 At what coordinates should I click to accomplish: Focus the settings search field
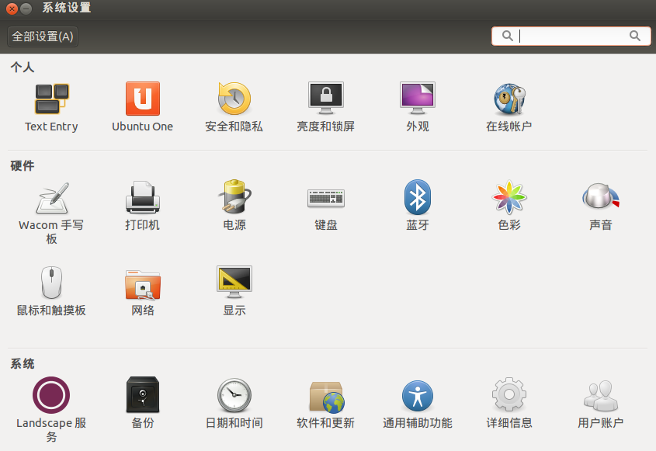(x=571, y=36)
